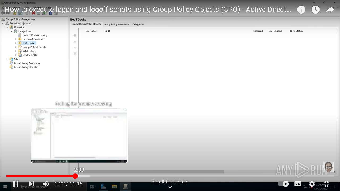Select Group Policy Objects container
The height and width of the screenshot is (191, 340).
click(34, 47)
